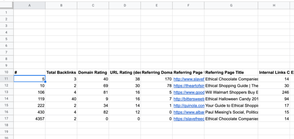Click 'Will Walmart Shoppers Buy' title cell
This screenshot has height=139, width=294.
click(231, 93)
